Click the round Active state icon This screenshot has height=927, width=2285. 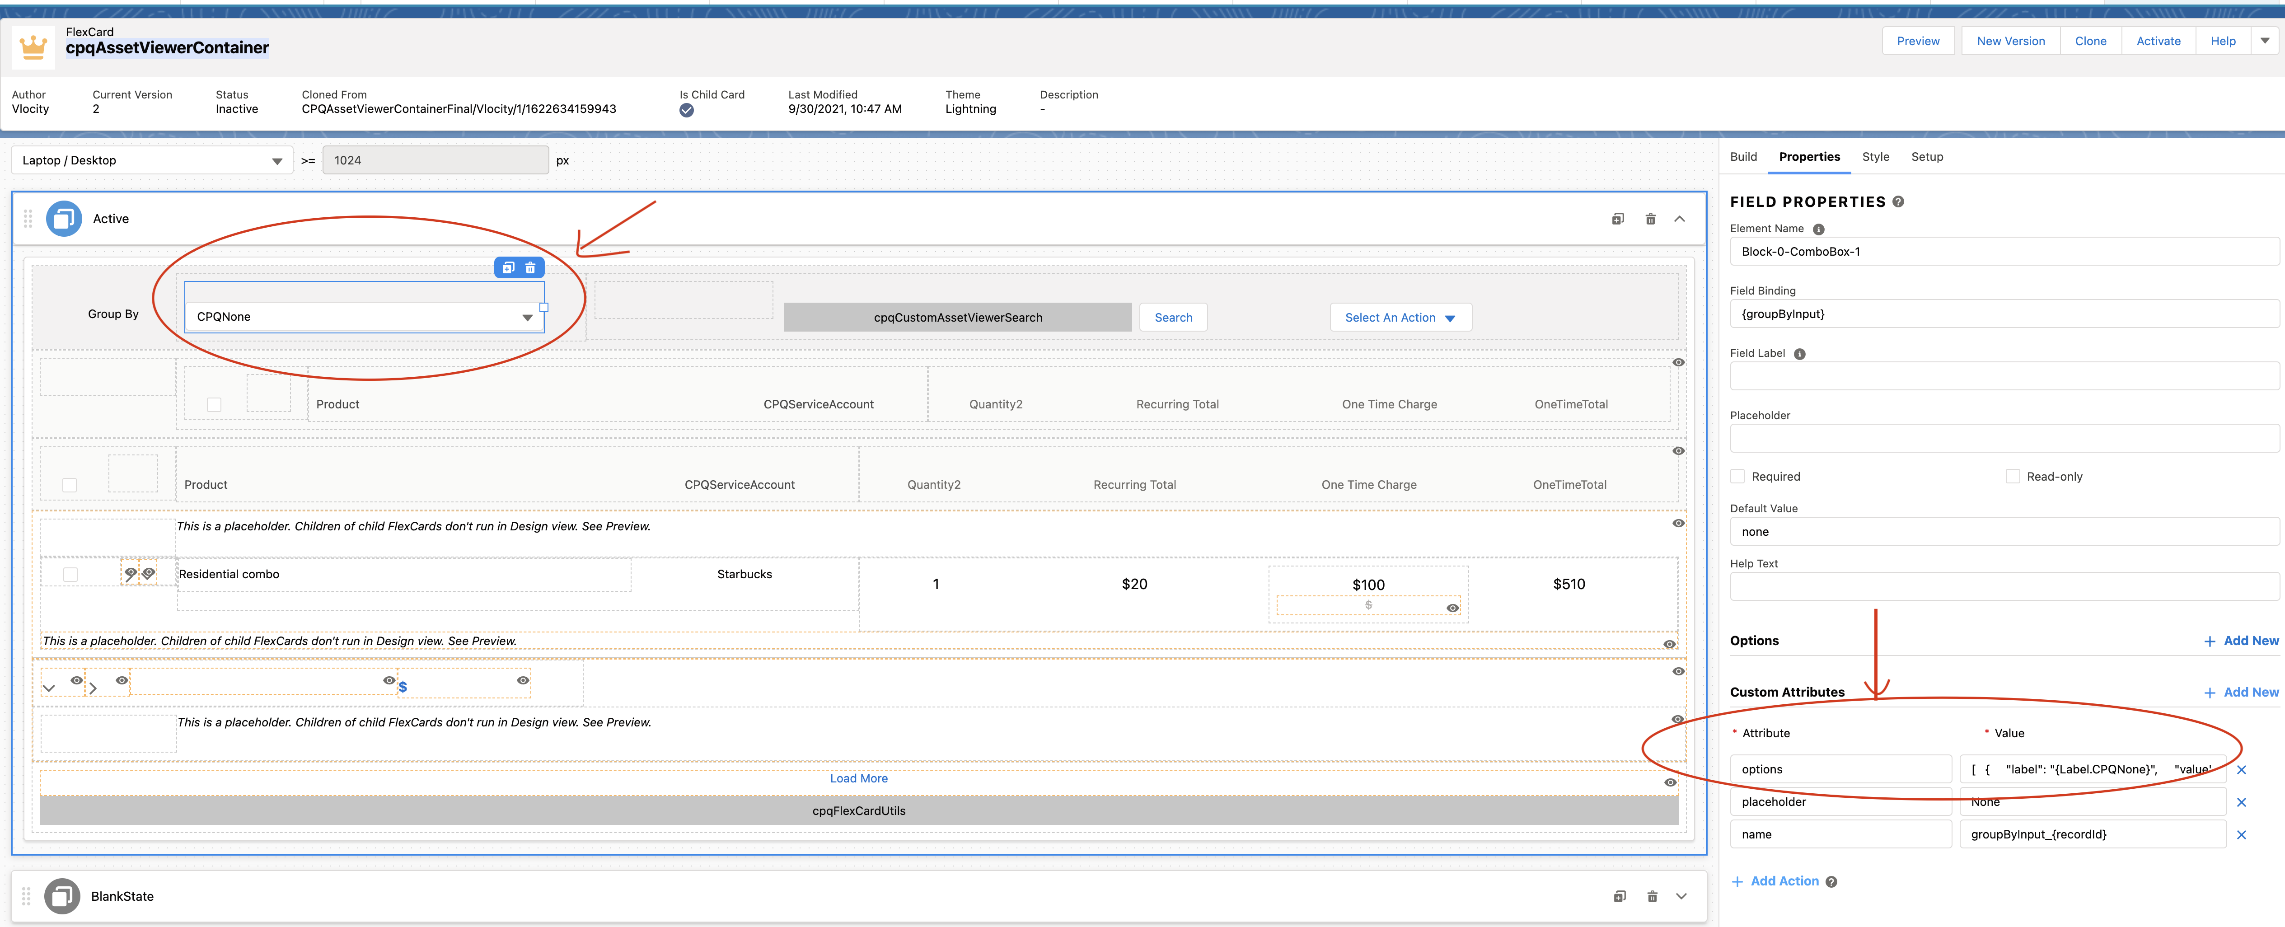coord(64,218)
